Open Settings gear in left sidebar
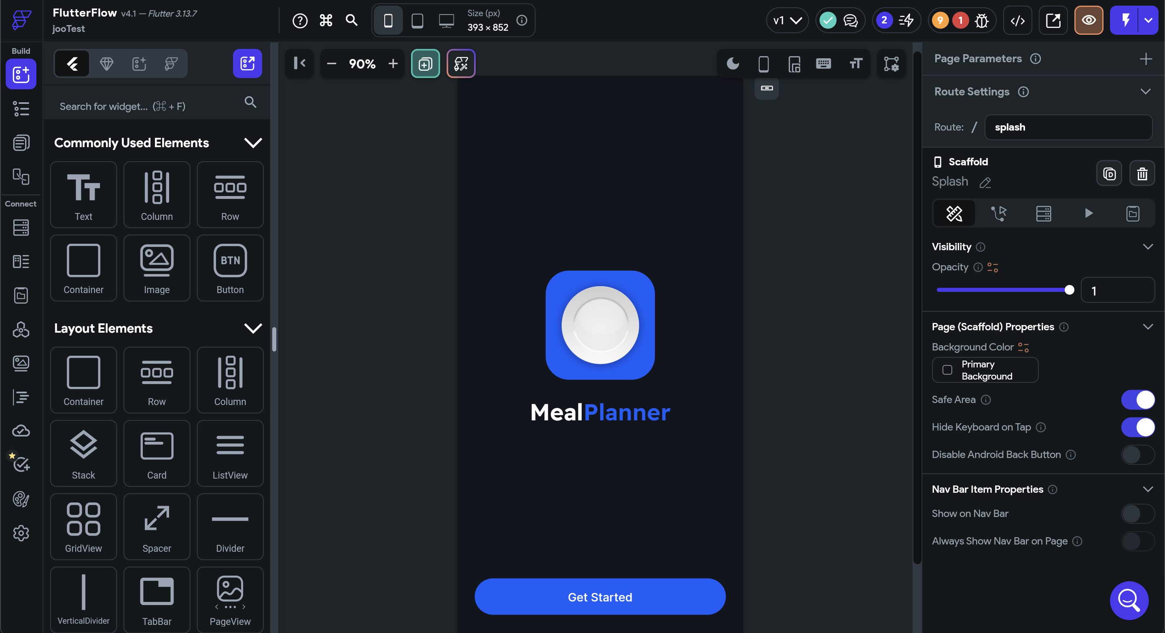Screen dimensions: 1165x633 click(x=21, y=533)
